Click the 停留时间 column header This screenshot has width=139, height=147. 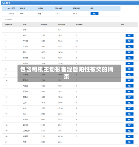(x=79, y=24)
